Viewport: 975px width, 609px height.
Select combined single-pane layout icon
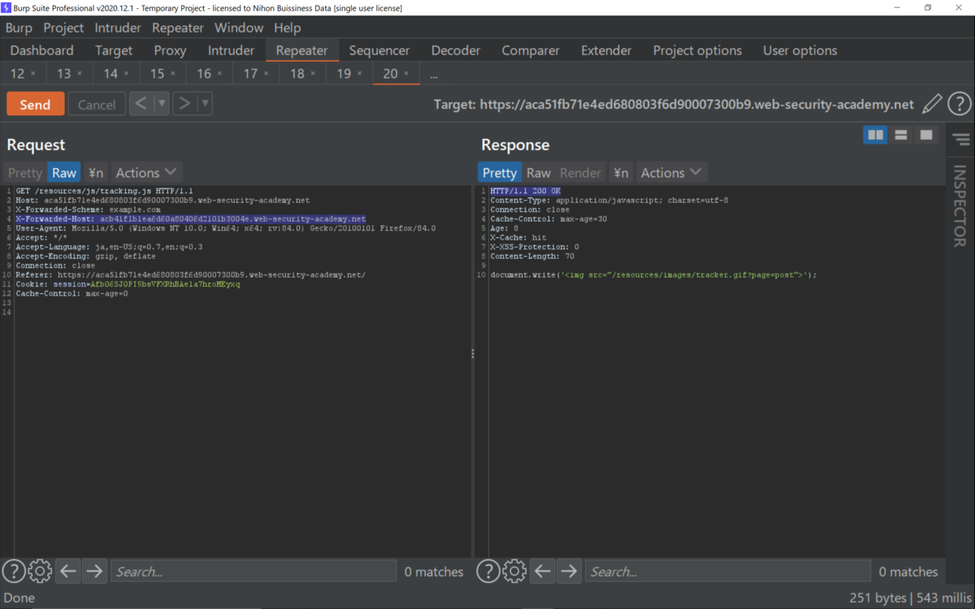point(926,135)
